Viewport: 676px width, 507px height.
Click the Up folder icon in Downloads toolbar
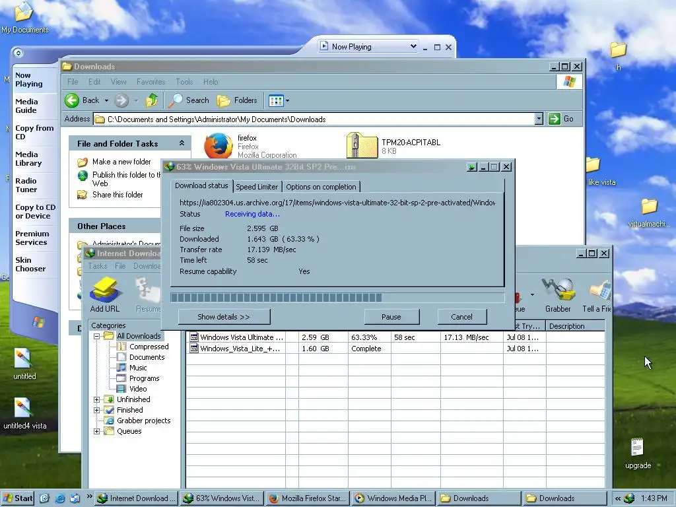tap(152, 100)
